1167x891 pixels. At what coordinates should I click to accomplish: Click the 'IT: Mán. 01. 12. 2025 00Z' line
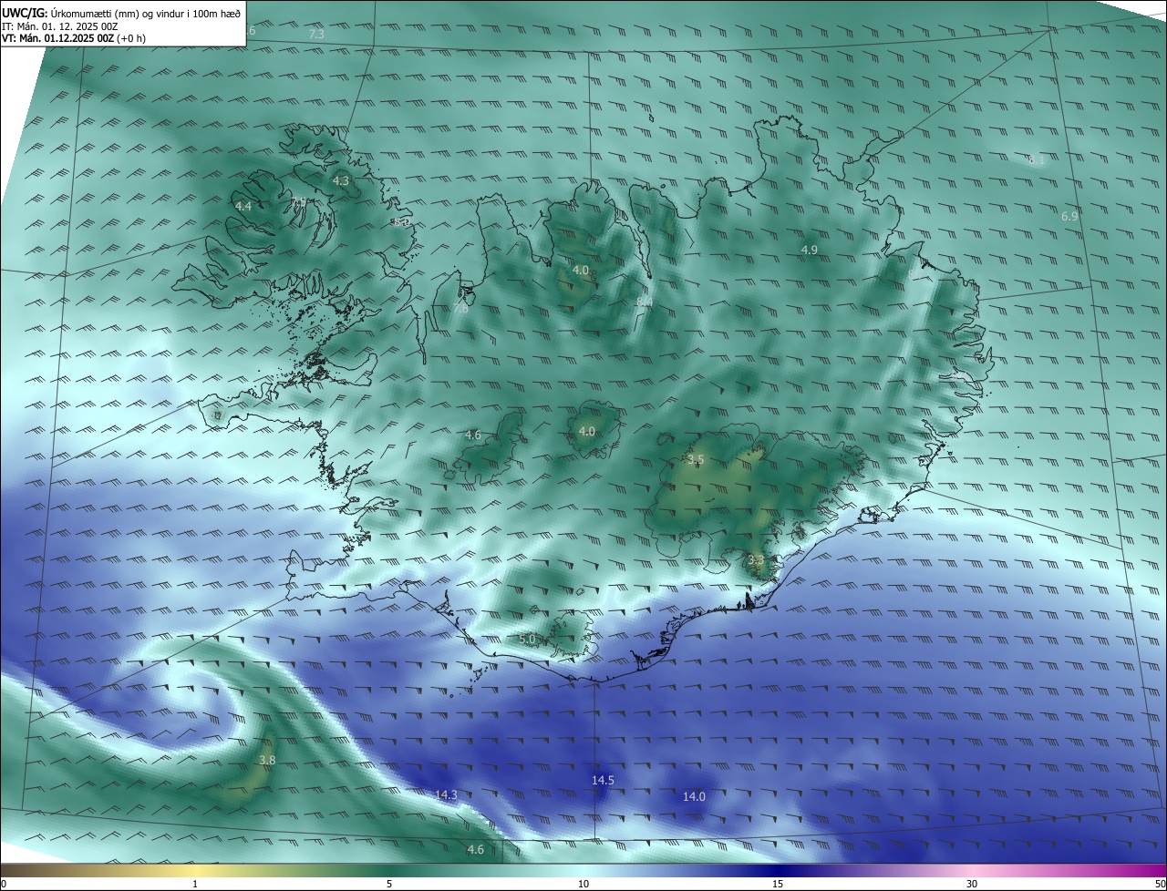coord(59,26)
